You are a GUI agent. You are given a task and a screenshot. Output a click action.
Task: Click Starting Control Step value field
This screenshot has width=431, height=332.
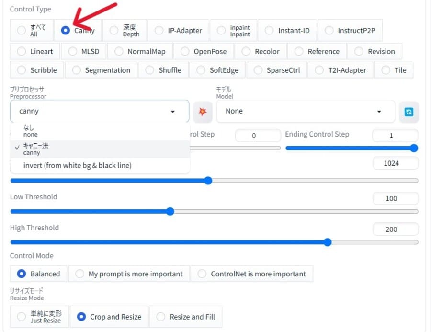(258, 135)
